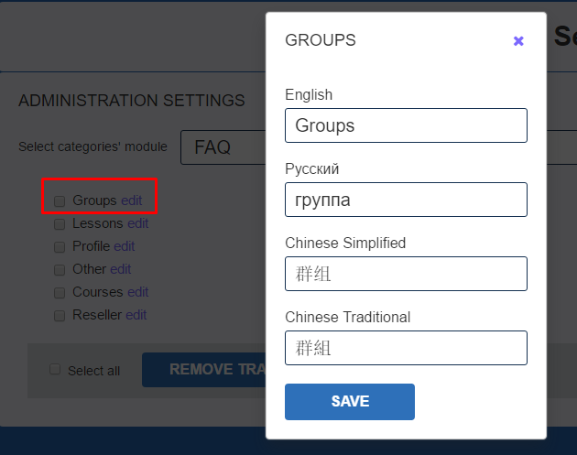Open edit link beside Other
This screenshot has height=455, width=577.
120,269
